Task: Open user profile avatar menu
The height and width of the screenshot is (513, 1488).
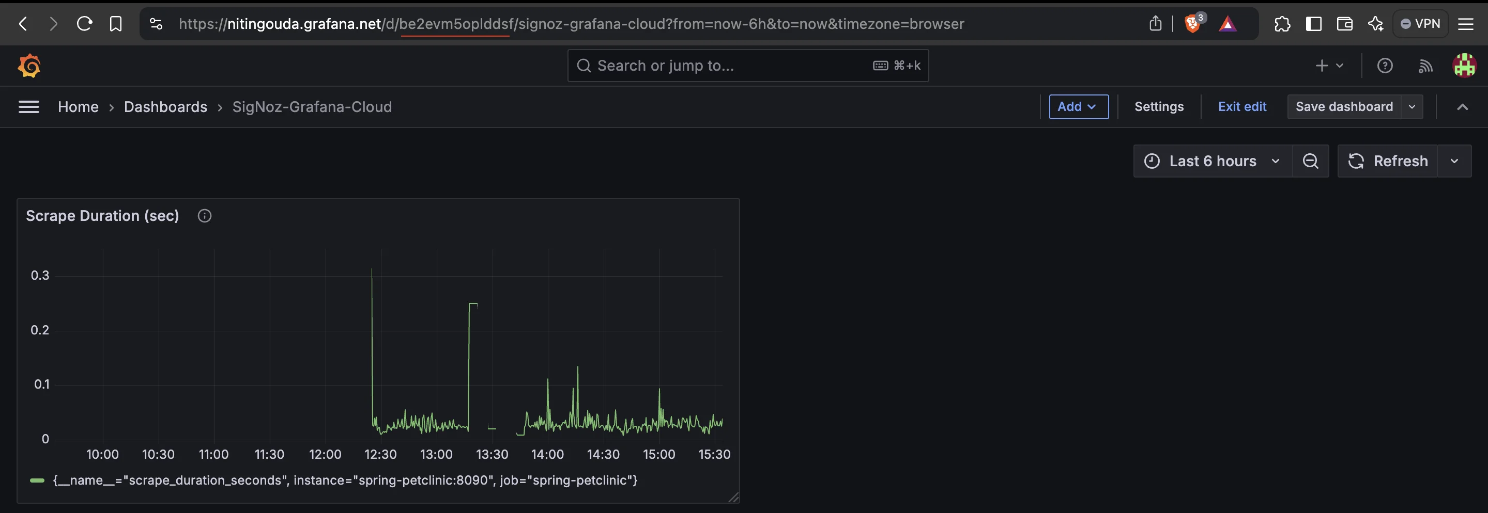Action: tap(1464, 65)
